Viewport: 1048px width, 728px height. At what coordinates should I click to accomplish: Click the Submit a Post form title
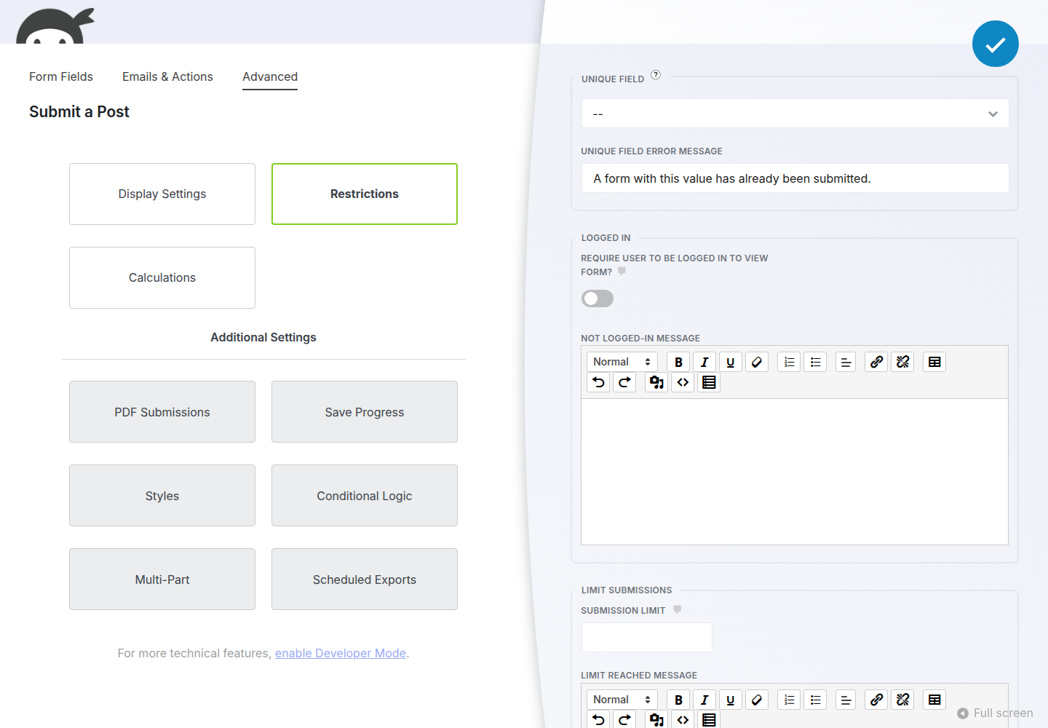tap(79, 111)
